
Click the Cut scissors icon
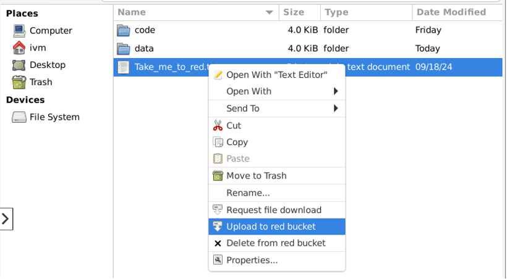(218, 125)
